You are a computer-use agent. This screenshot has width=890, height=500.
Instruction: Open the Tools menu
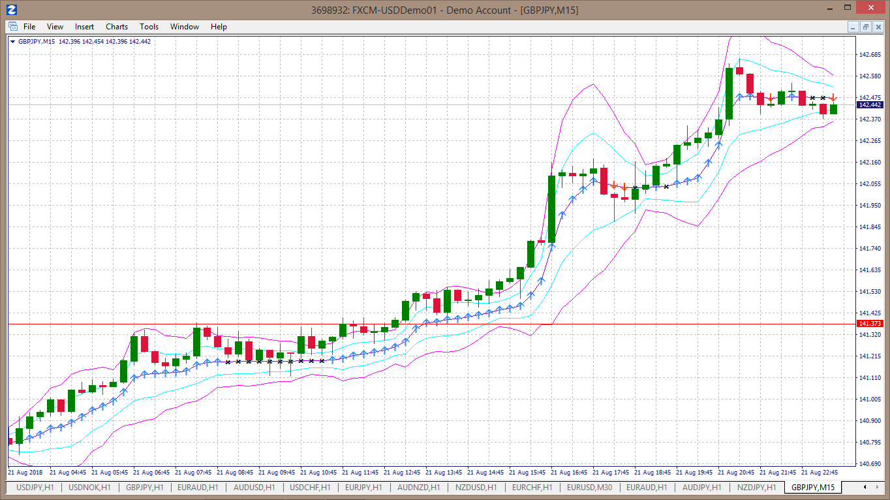pyautogui.click(x=149, y=27)
